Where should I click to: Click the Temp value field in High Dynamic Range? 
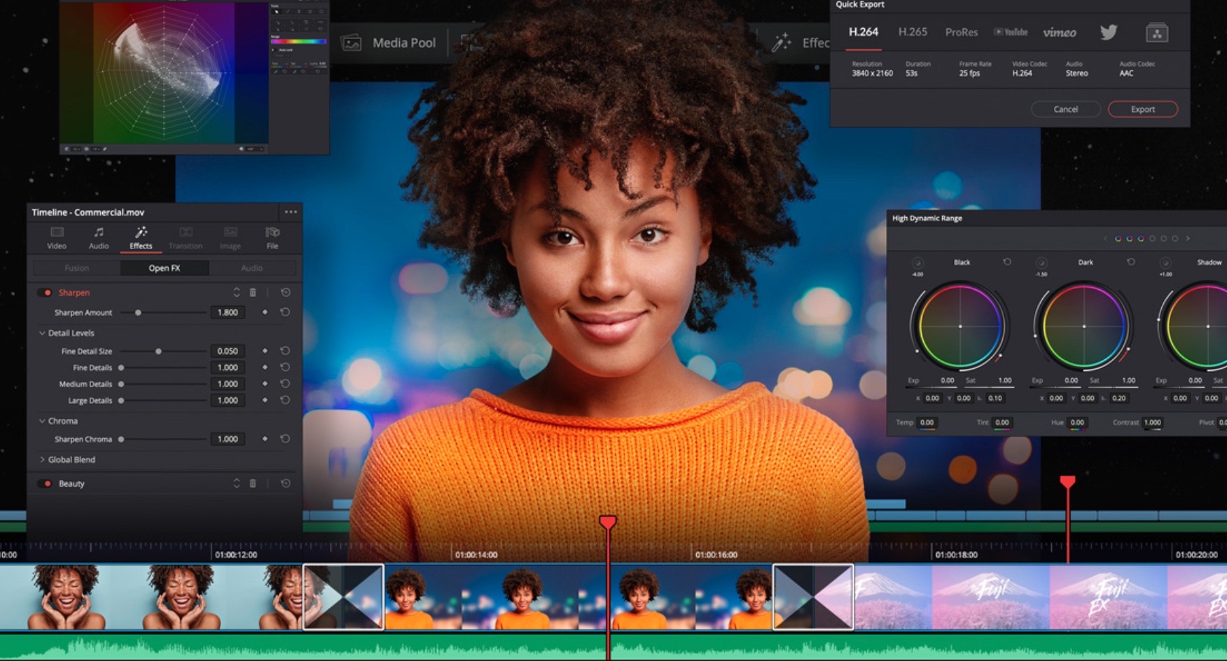click(x=927, y=422)
